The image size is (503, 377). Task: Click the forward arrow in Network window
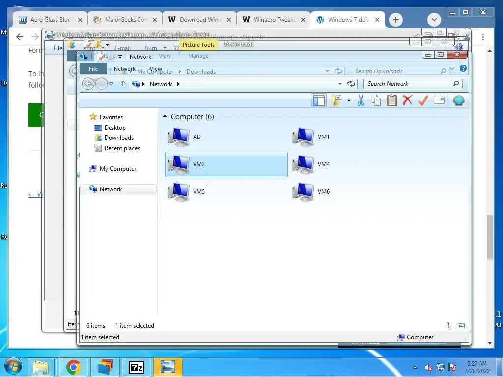click(x=101, y=84)
